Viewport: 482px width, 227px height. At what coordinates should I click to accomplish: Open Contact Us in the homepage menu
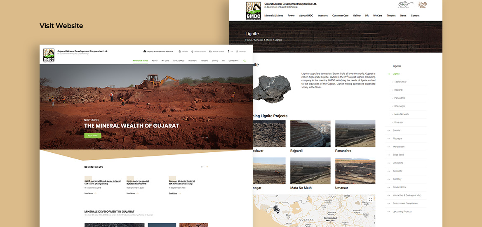point(234,61)
